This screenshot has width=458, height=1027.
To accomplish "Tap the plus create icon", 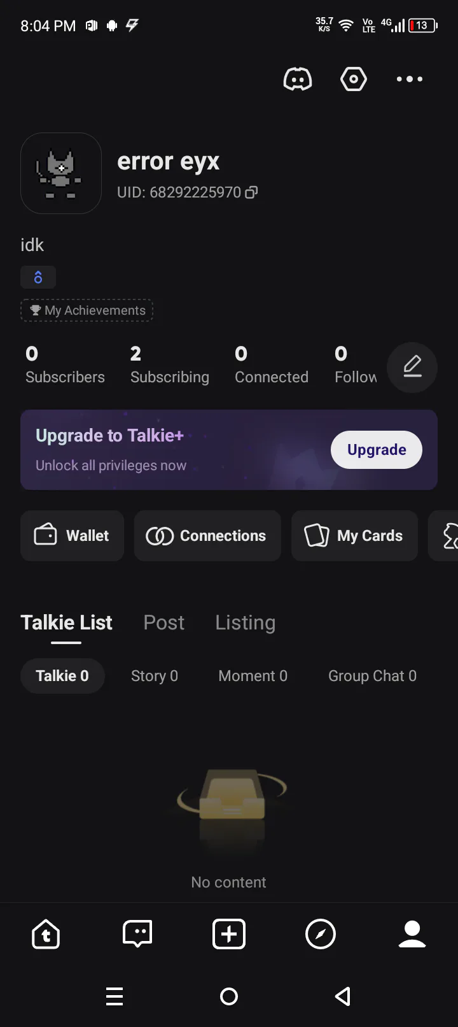I will [229, 935].
